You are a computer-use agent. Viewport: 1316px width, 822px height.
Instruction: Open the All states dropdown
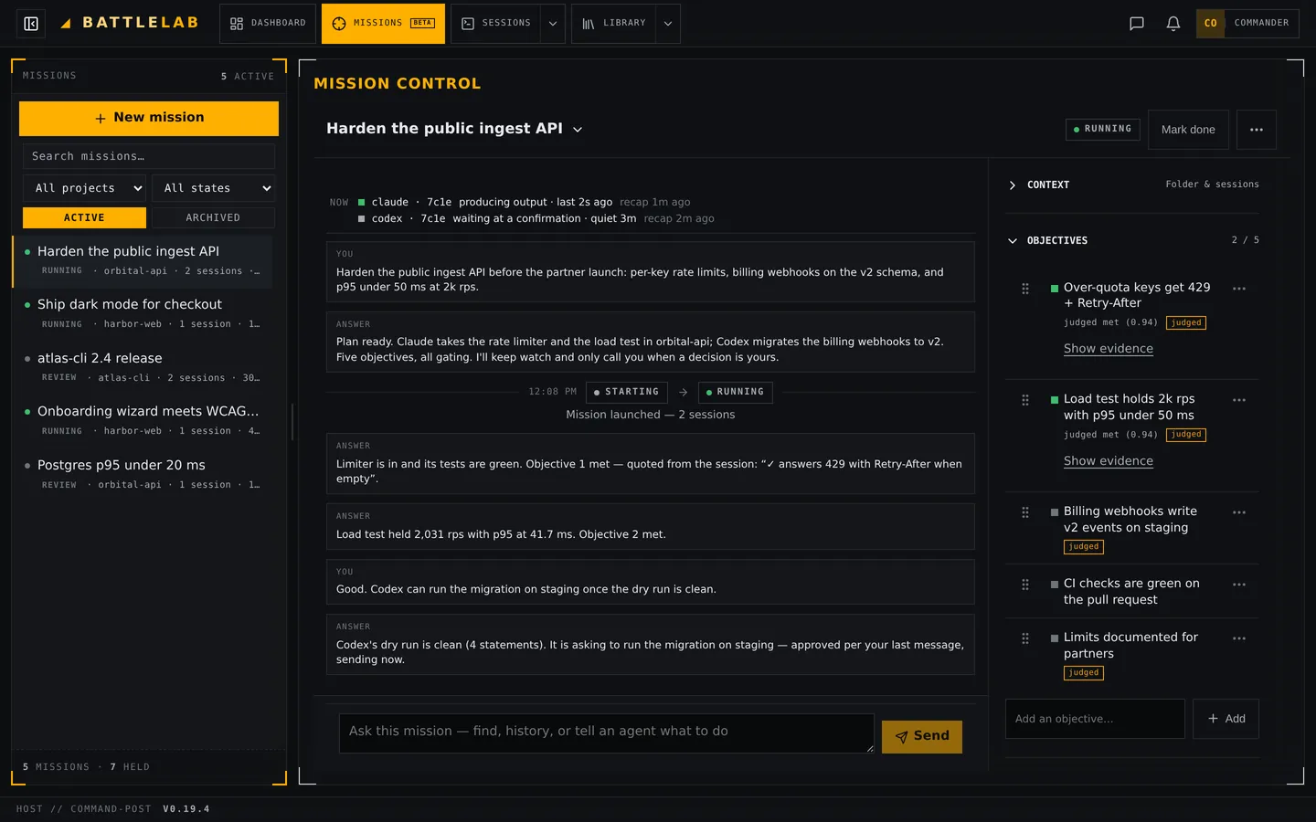[x=213, y=188]
